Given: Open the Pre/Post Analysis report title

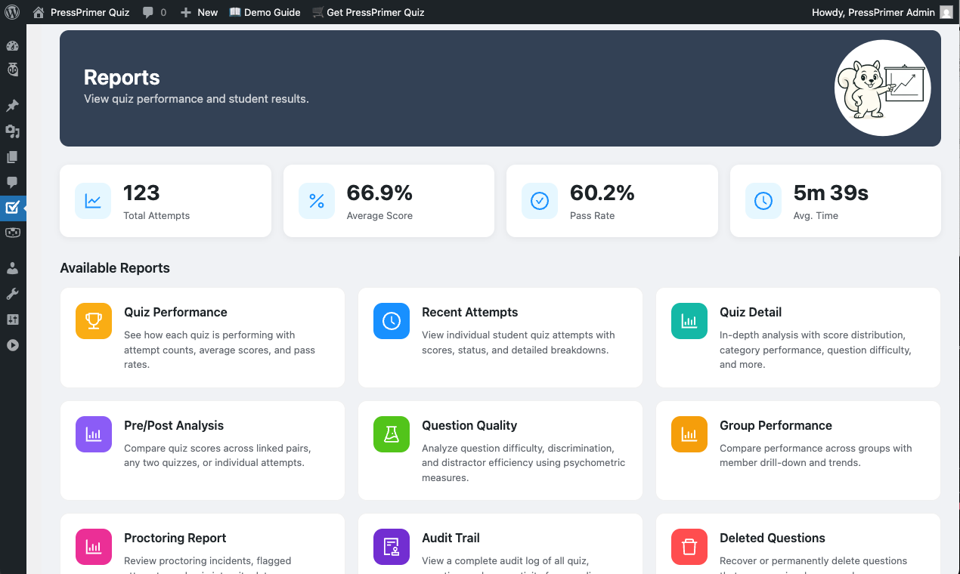Looking at the screenshot, I should coord(174,426).
